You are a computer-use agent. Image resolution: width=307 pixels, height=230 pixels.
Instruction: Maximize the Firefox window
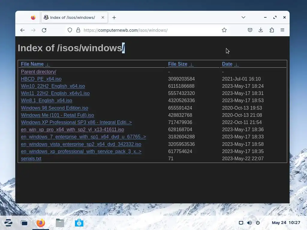pyautogui.click(x=275, y=17)
